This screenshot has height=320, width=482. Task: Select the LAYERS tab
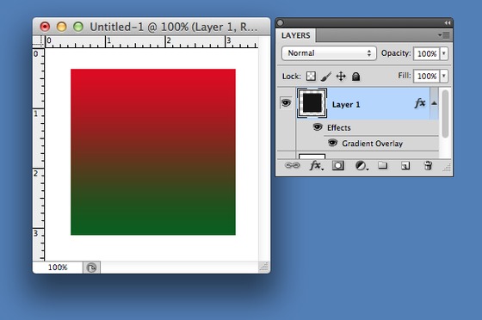296,35
